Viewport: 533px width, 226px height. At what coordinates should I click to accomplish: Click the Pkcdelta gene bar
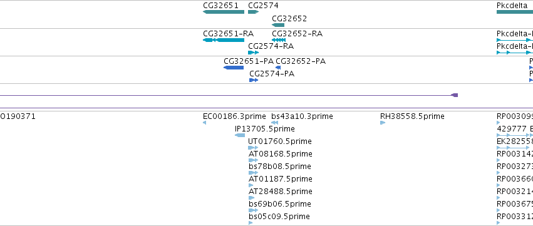515,12
